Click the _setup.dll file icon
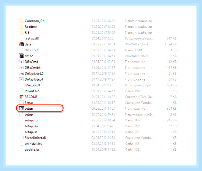The height and width of the screenshot is (171, 202). coord(22,38)
